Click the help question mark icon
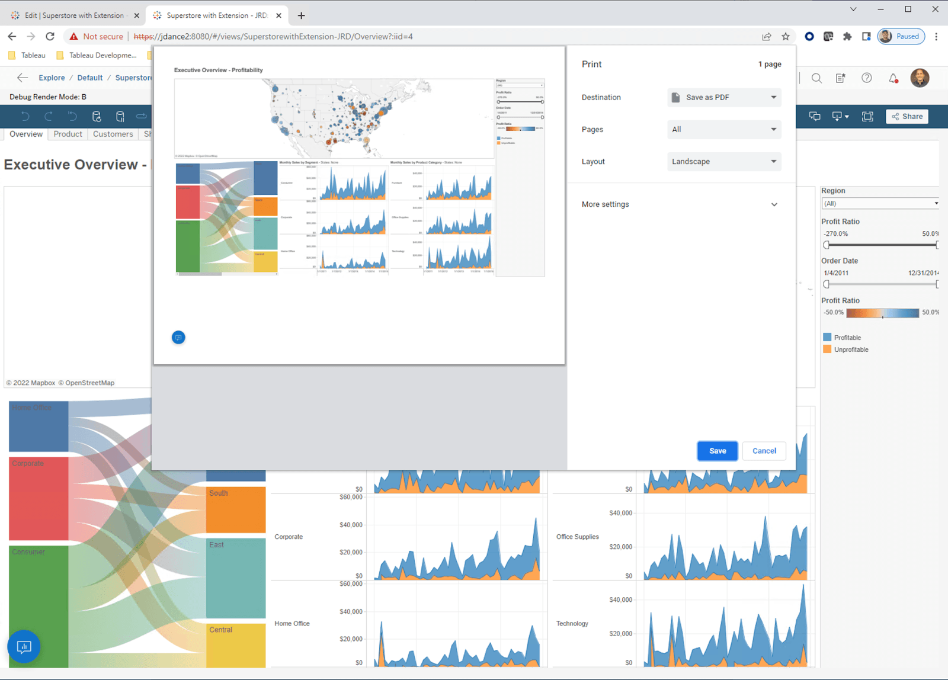Screen dimensions: 948x680 (866, 78)
